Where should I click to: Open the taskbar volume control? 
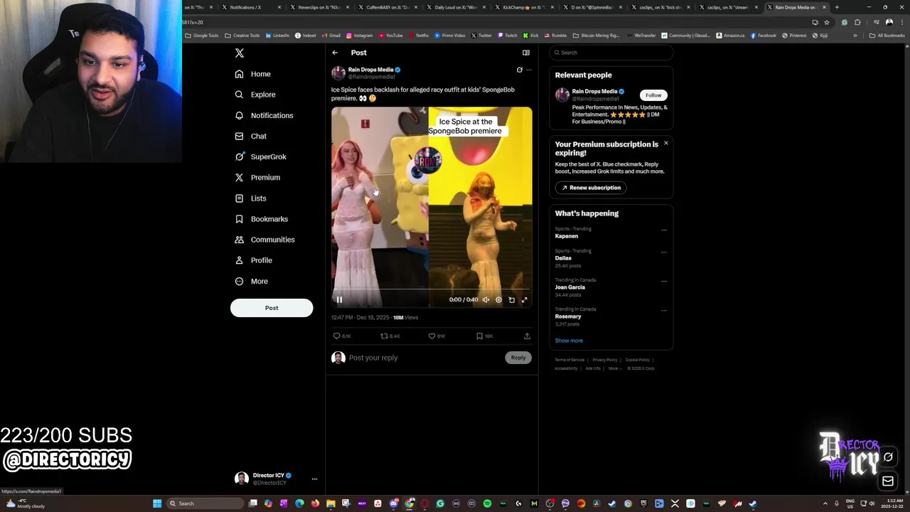872,503
